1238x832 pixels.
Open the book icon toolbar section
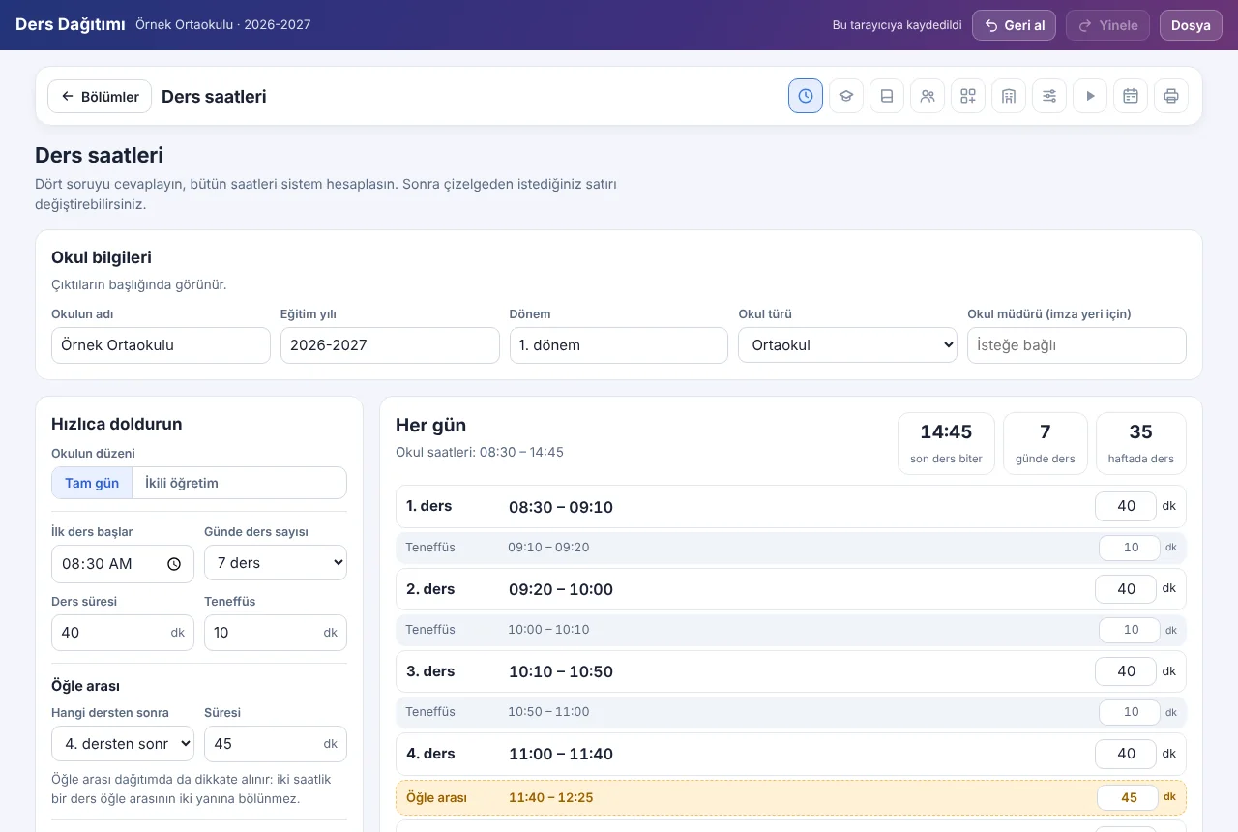pos(887,96)
